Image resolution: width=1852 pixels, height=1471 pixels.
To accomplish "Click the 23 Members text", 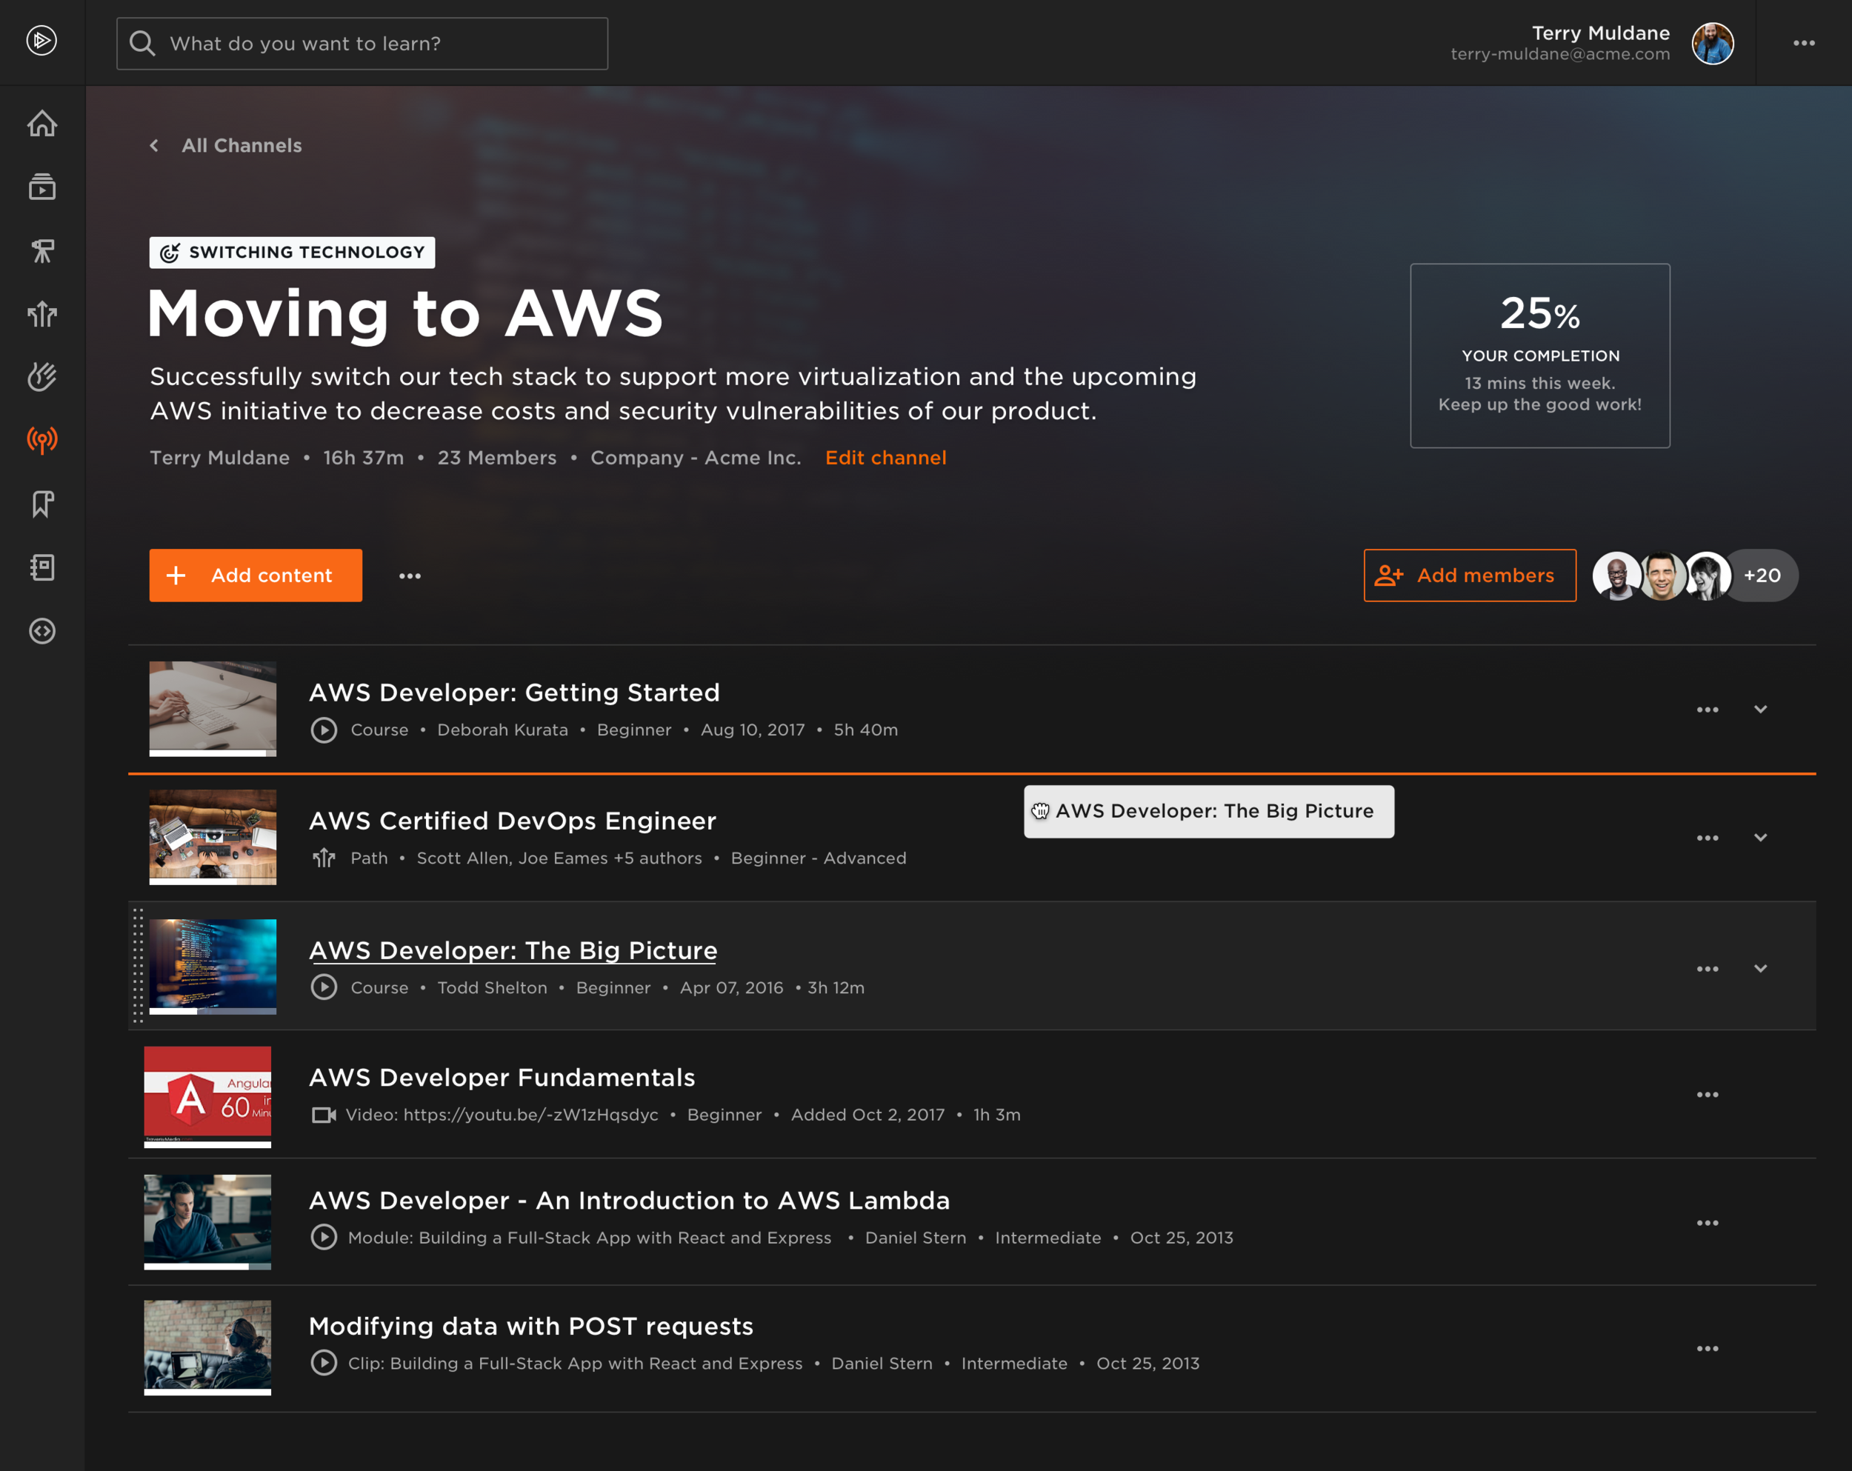I will coord(497,458).
